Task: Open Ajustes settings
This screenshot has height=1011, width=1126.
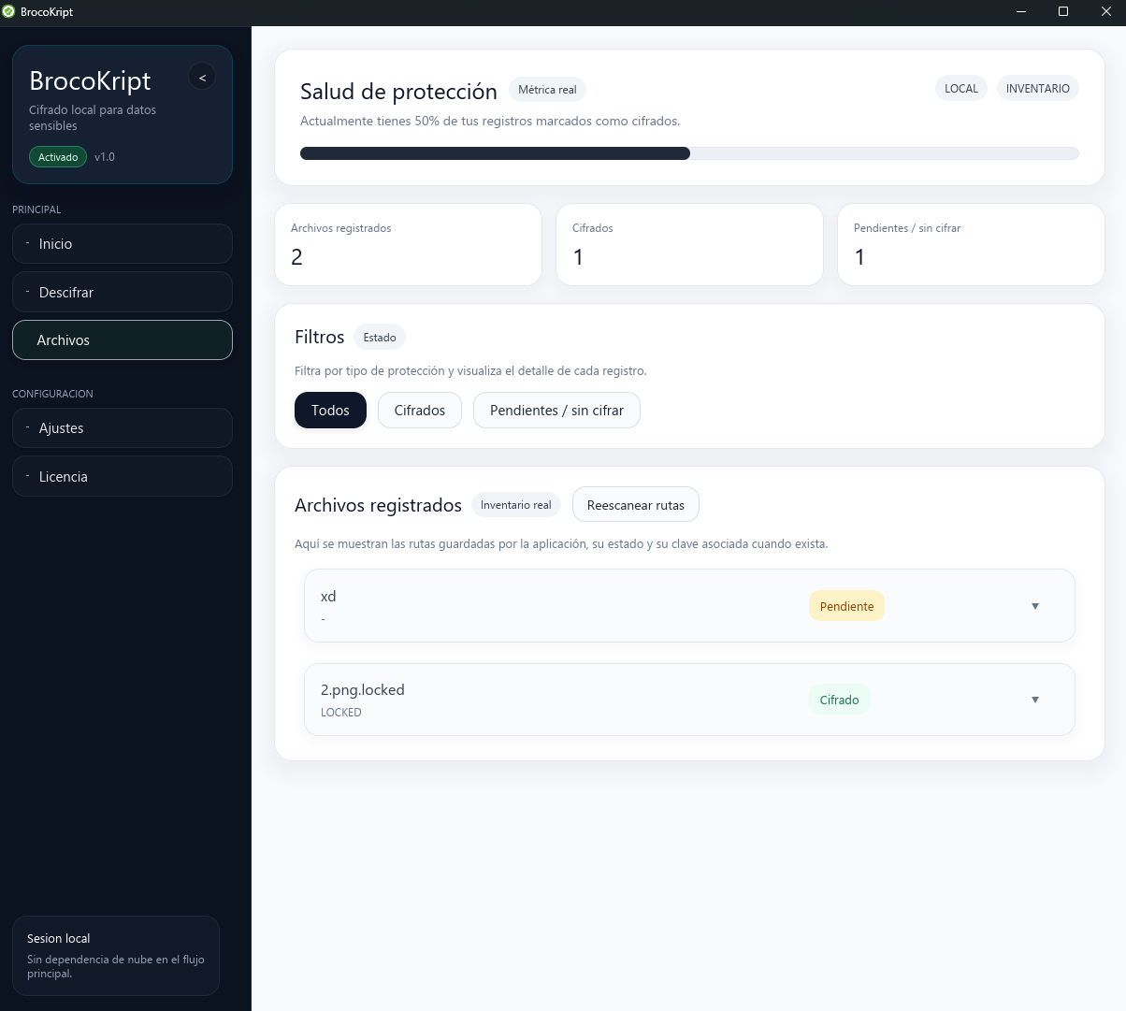Action: (123, 428)
